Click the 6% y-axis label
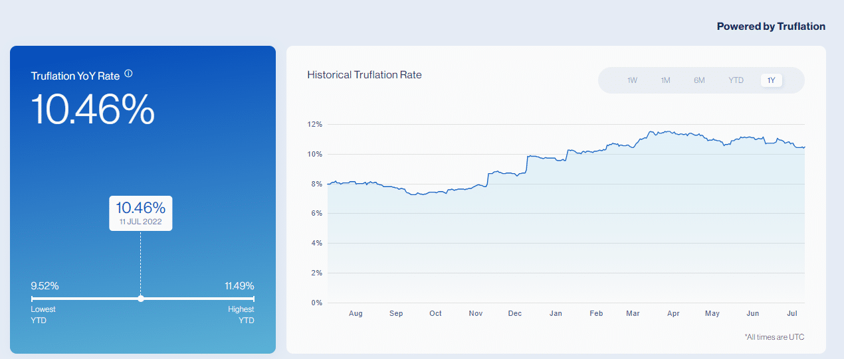 [316, 214]
